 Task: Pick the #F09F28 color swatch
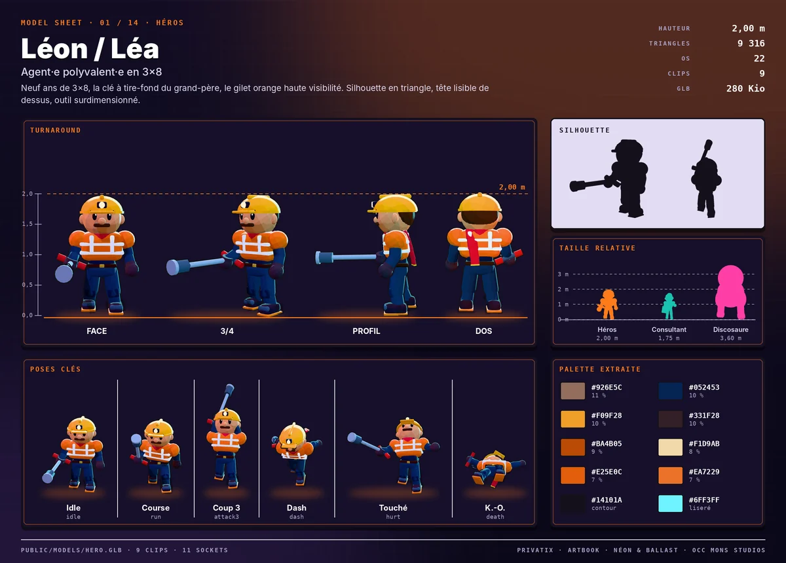[x=572, y=419]
